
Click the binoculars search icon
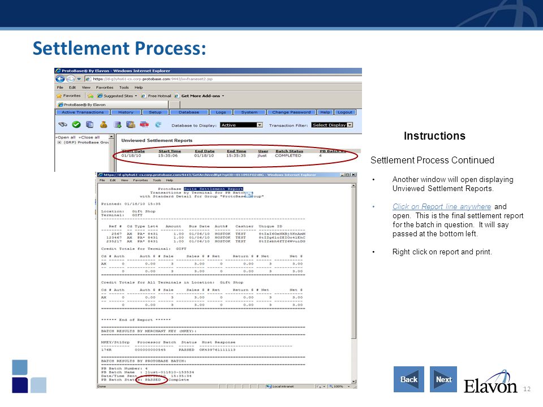click(63, 124)
